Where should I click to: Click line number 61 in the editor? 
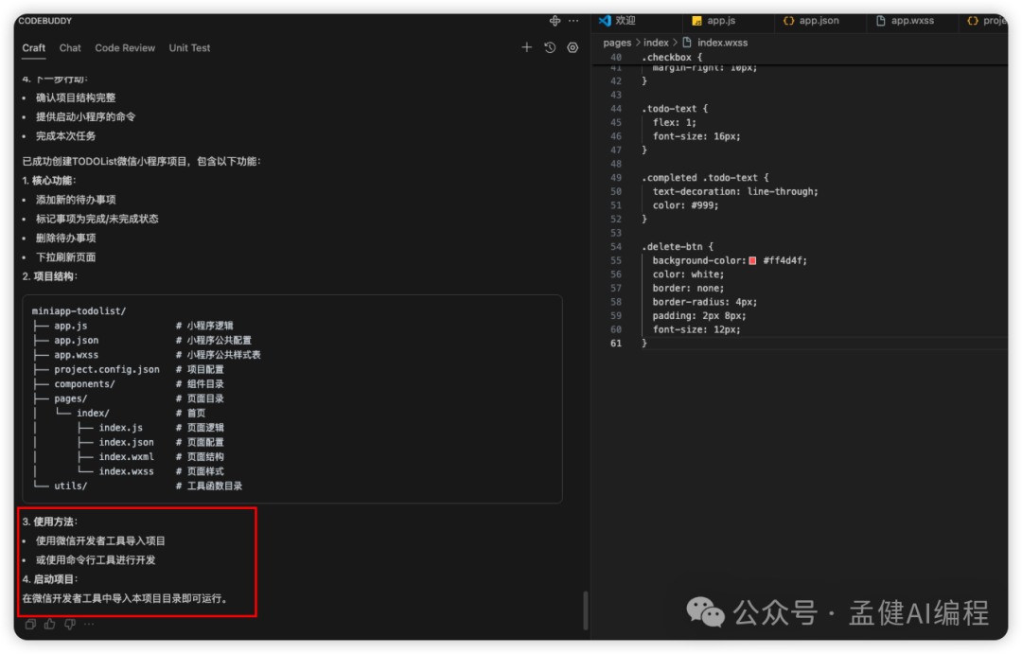pos(616,344)
